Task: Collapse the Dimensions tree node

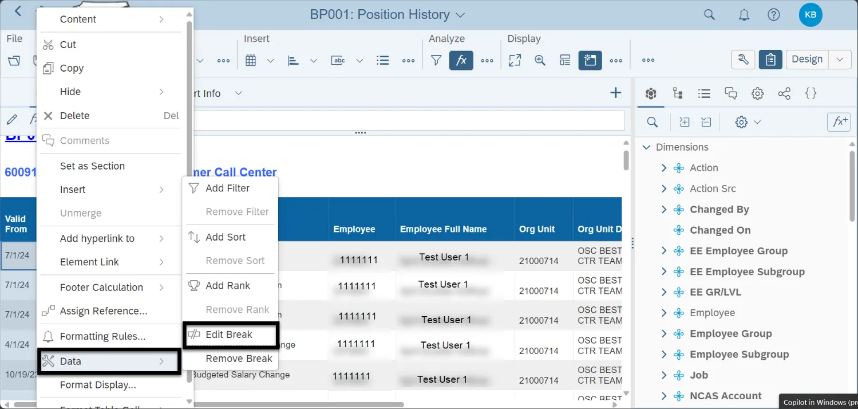Action: 646,147
